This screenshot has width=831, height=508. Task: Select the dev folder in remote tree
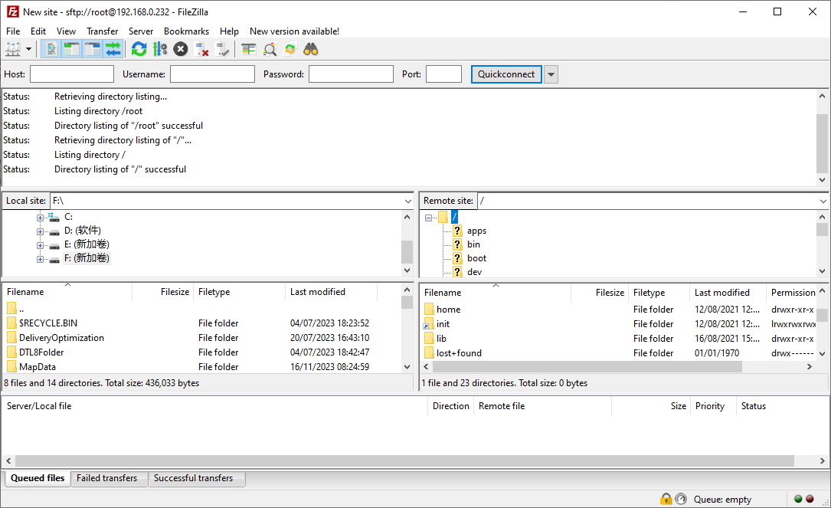(474, 271)
